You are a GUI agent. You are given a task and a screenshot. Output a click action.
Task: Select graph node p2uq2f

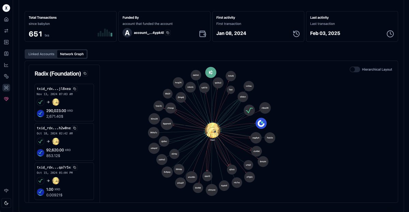tap(181, 183)
